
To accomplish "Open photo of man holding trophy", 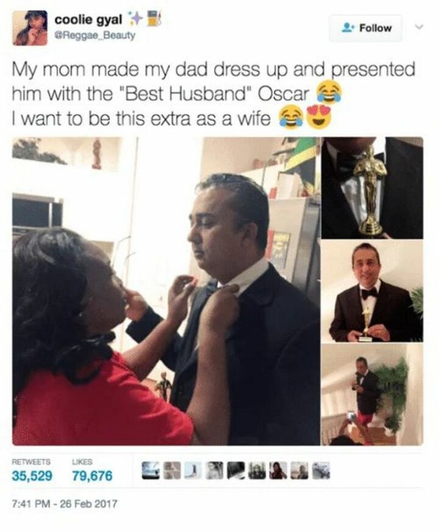I will [x=372, y=291].
